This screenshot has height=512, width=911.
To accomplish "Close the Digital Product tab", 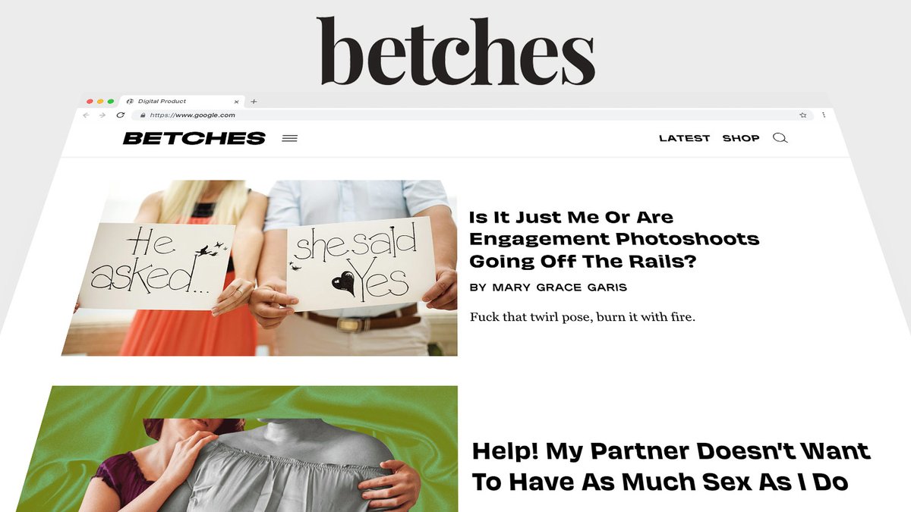I will point(236,101).
